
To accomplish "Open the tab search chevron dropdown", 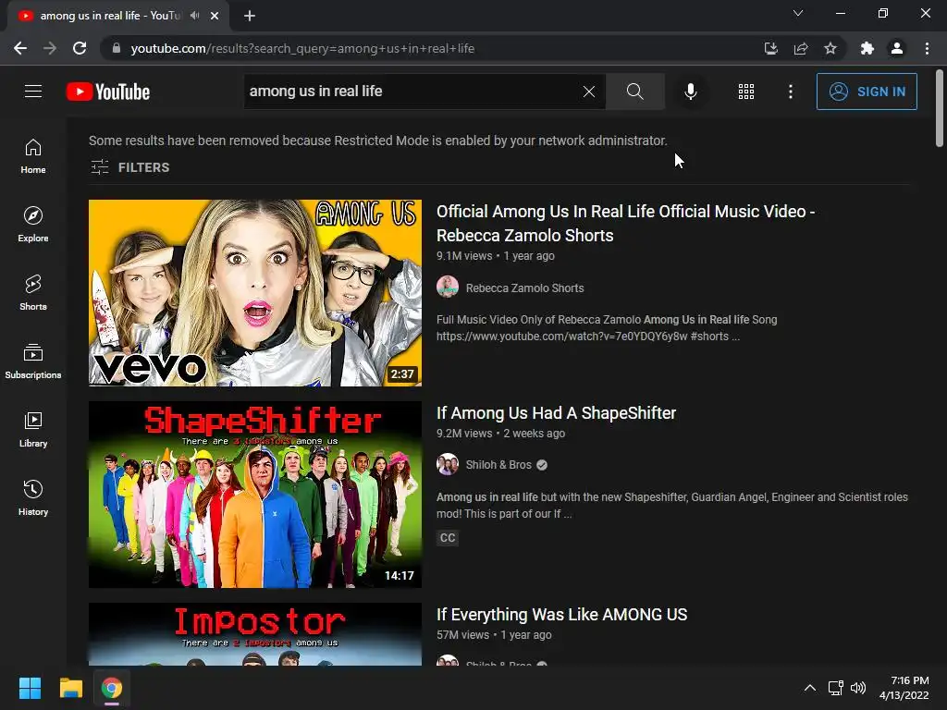I will pos(798,13).
